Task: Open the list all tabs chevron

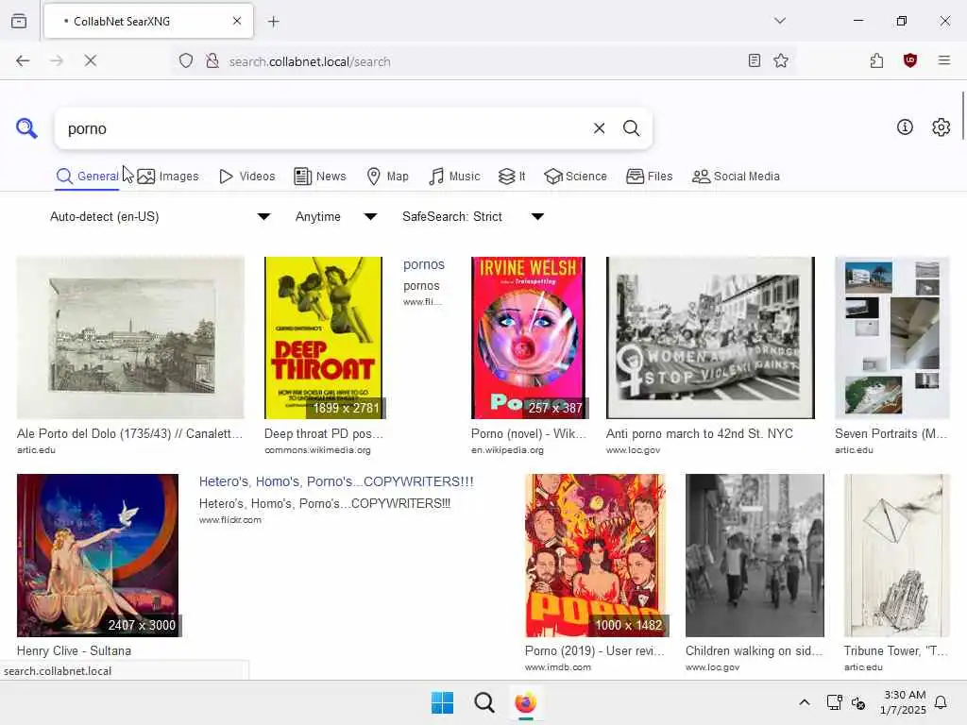Action: pos(779,21)
